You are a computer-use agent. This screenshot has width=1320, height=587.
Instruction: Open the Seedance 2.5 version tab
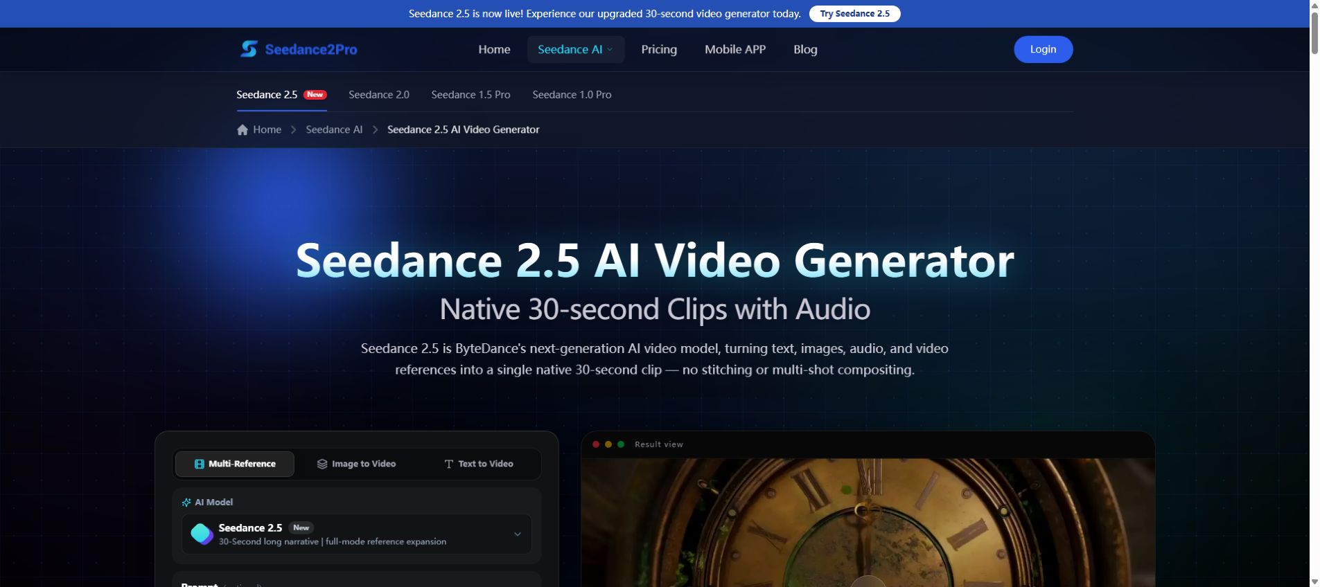pyautogui.click(x=281, y=95)
